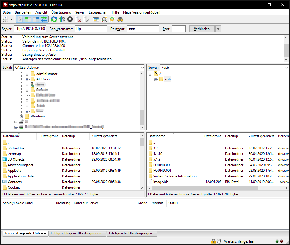Viewport: 290px width, 245px height.
Task: Open the Neue Version verfügbar! menu
Action: [x=142, y=12]
